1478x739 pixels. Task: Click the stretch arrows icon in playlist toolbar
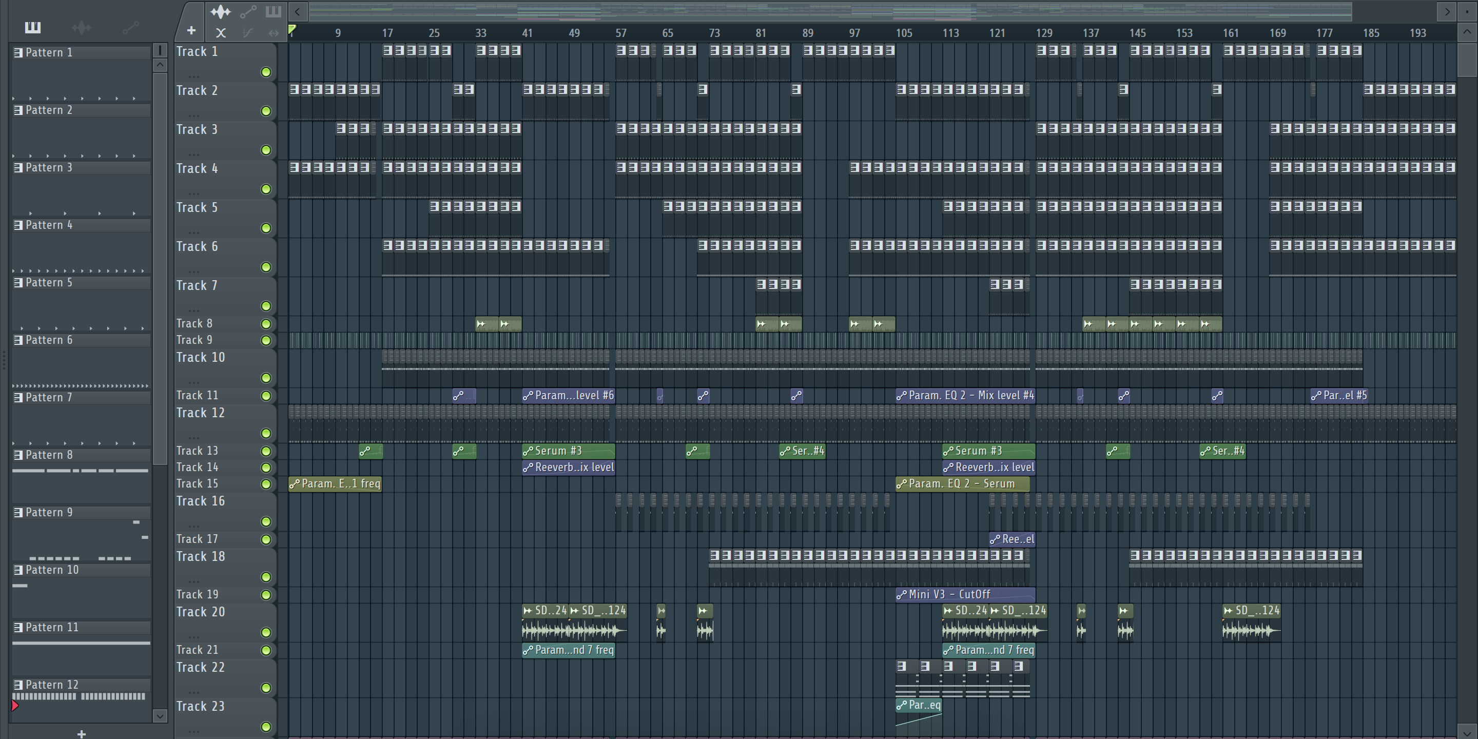(x=274, y=33)
